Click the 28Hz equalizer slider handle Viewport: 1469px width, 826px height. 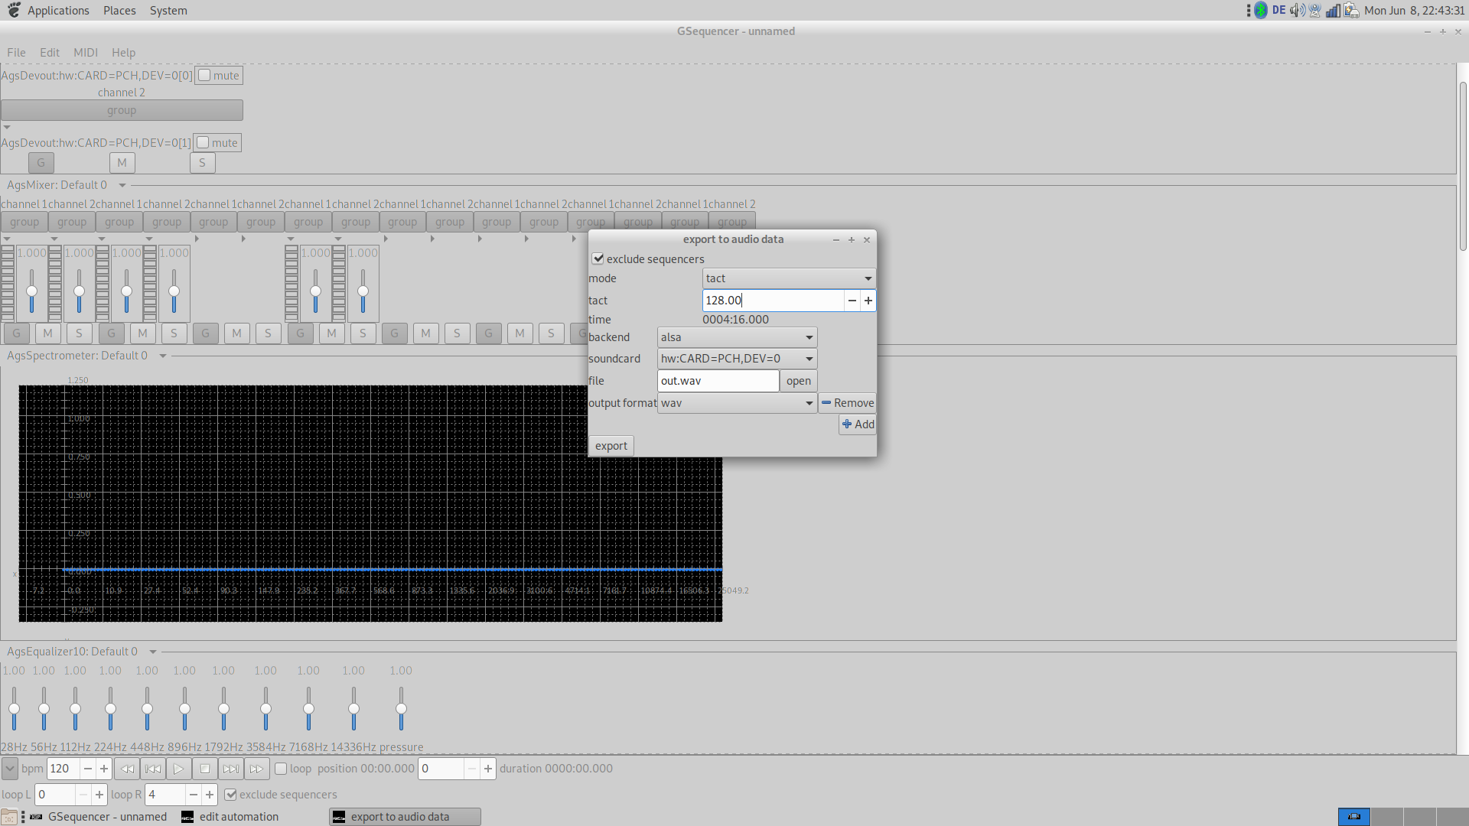14,709
